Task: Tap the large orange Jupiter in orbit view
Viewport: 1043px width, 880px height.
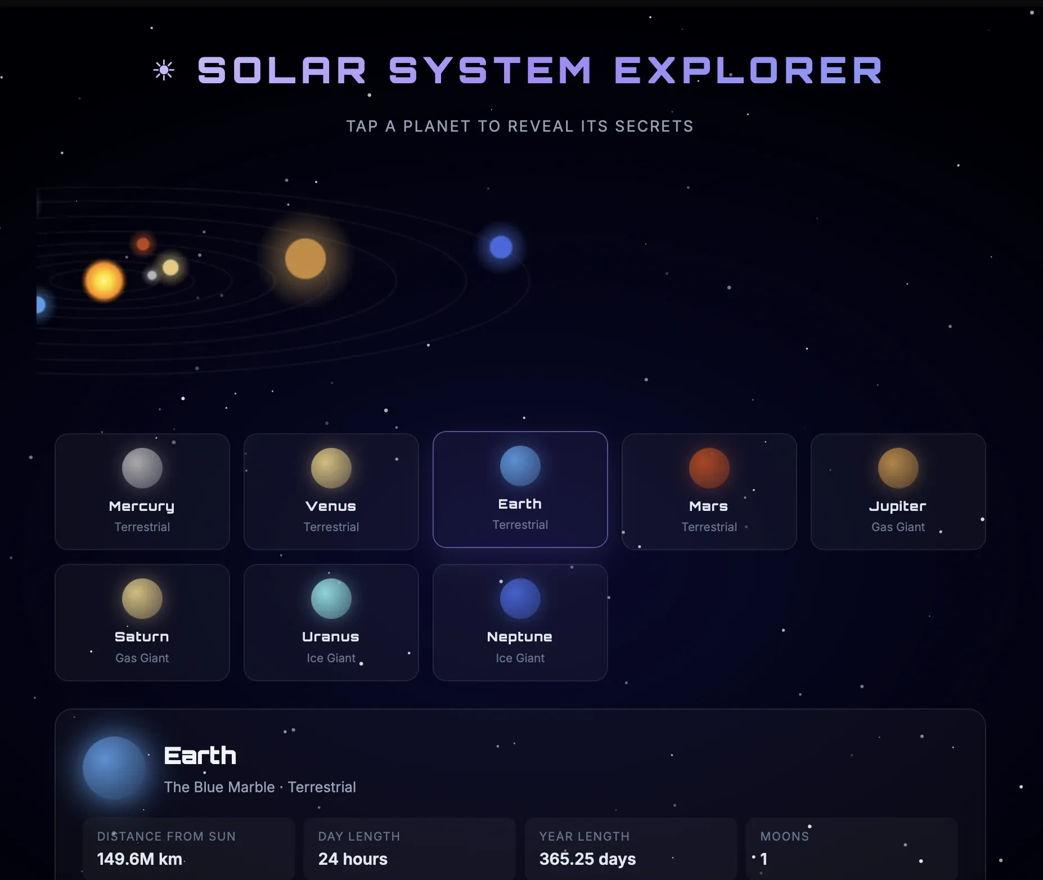Action: [x=305, y=259]
